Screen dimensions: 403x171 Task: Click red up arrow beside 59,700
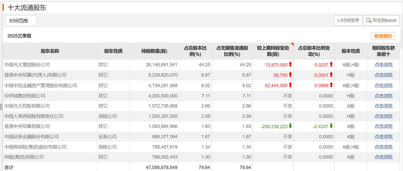(x=290, y=75)
